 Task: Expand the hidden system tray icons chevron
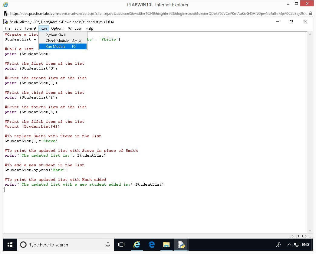coord(289,245)
